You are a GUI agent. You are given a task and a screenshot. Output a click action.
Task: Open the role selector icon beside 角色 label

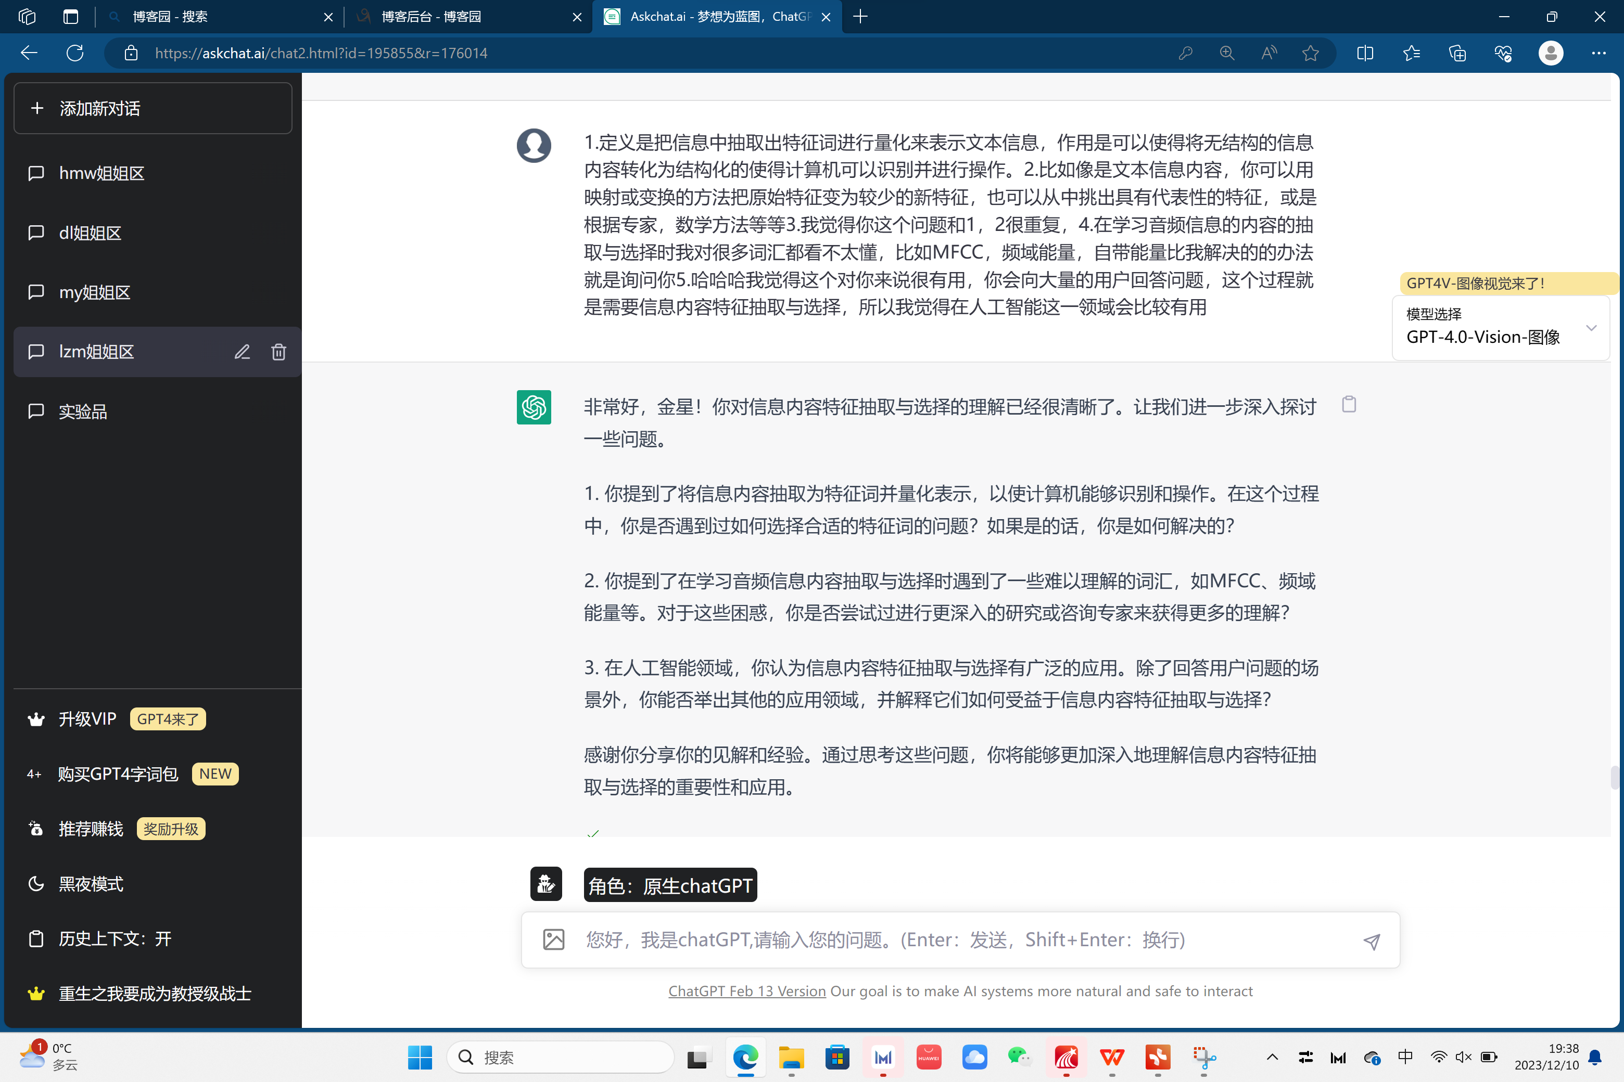[x=545, y=885]
